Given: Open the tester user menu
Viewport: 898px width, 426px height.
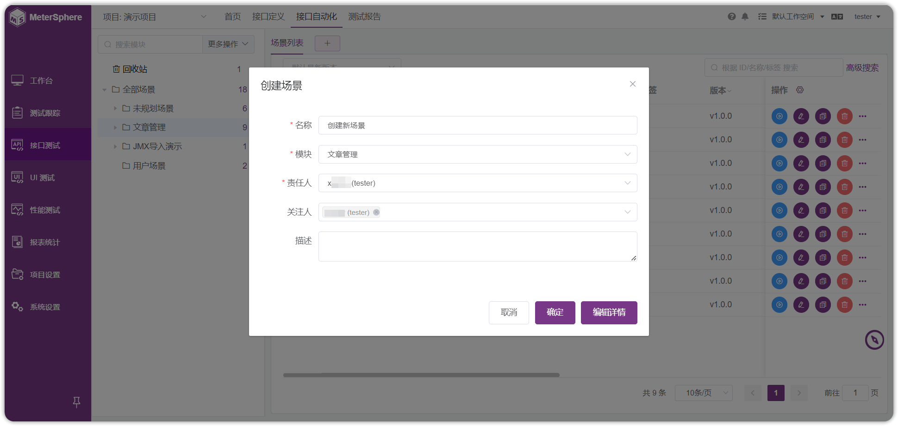Looking at the screenshot, I should [x=867, y=17].
